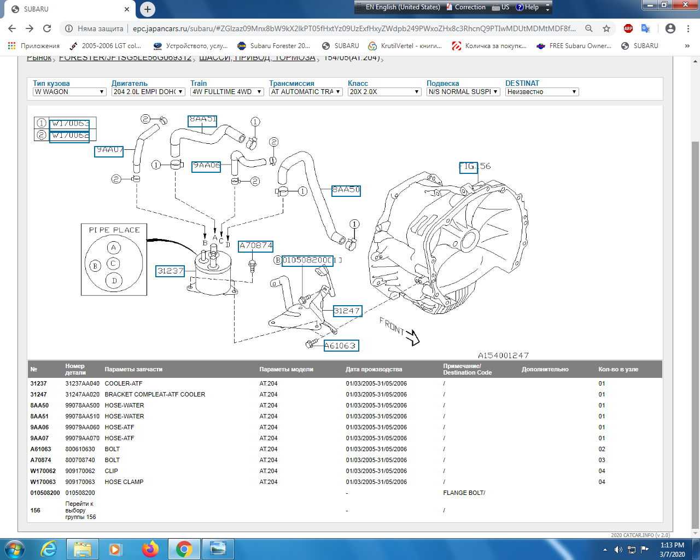The image size is (700, 560).
Task: Open the 'KrutilVertel - книги...' bookmark
Action: (x=405, y=46)
